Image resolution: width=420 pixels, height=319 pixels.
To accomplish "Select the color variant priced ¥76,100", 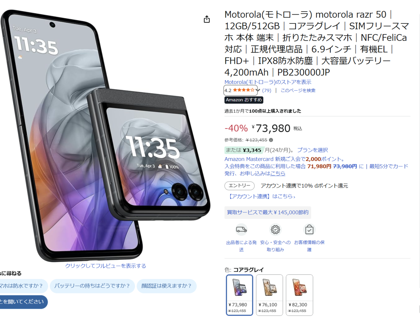I will (269, 295).
